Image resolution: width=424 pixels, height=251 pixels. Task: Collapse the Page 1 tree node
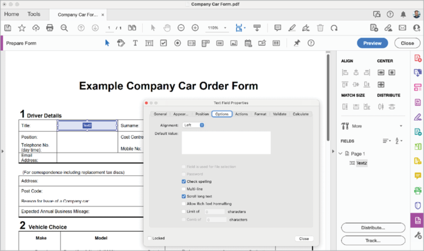coord(341,153)
